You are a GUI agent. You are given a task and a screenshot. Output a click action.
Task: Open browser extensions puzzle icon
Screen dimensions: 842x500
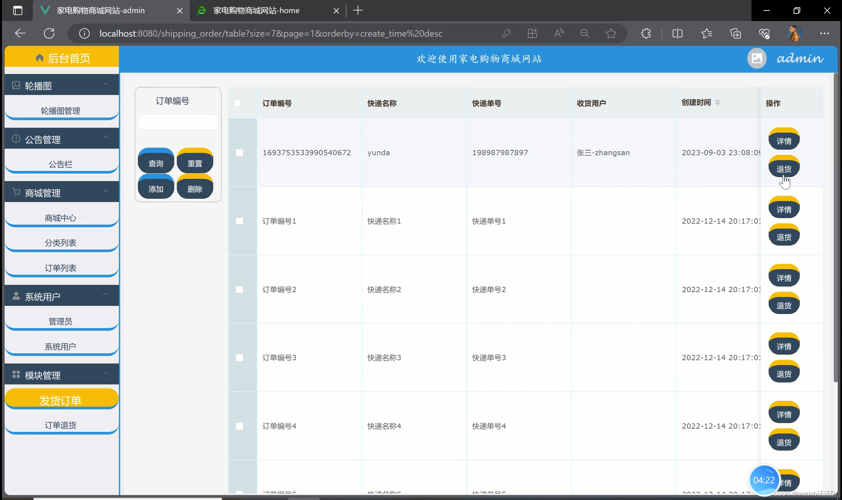point(646,33)
